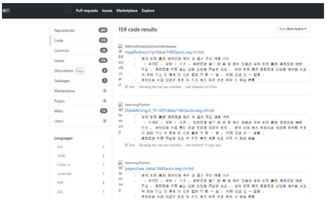This screenshot has height=205, width=336.
Task: Open Pull requests in top navigation
Action: [87, 10]
